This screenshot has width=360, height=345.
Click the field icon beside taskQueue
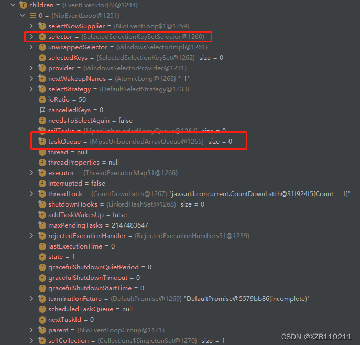[x=42, y=142]
